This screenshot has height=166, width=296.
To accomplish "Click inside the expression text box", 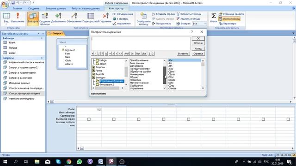I will click(x=141, y=43).
